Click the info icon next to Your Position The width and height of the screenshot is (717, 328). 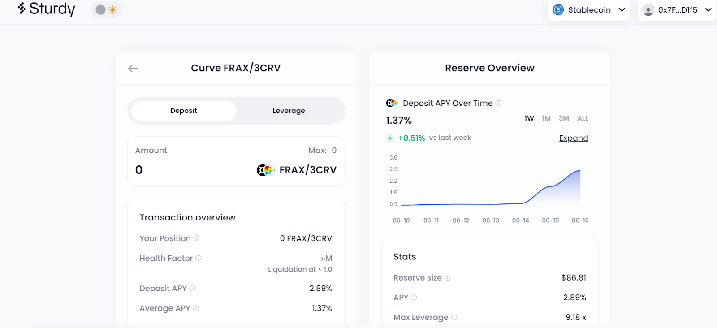click(x=196, y=238)
